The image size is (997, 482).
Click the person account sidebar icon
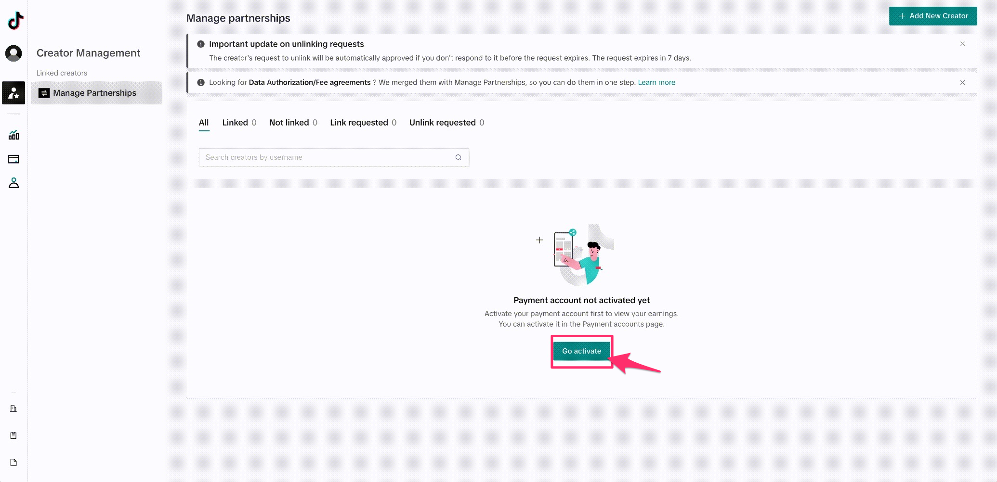[13, 183]
